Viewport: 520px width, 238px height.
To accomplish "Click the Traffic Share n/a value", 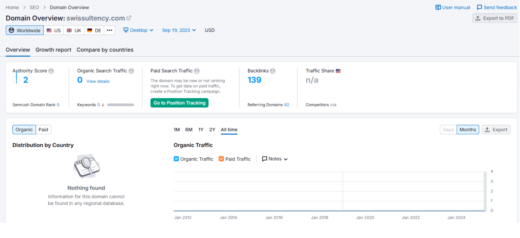I will (312, 80).
